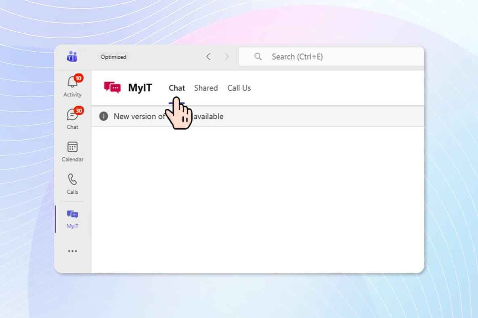Go forward with the right arrow

226,56
